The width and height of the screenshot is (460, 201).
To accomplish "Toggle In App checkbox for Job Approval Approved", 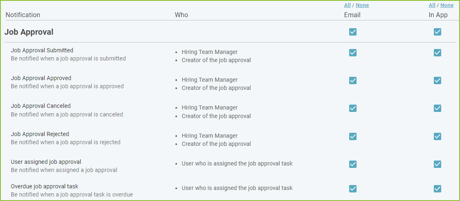I will pos(437,80).
